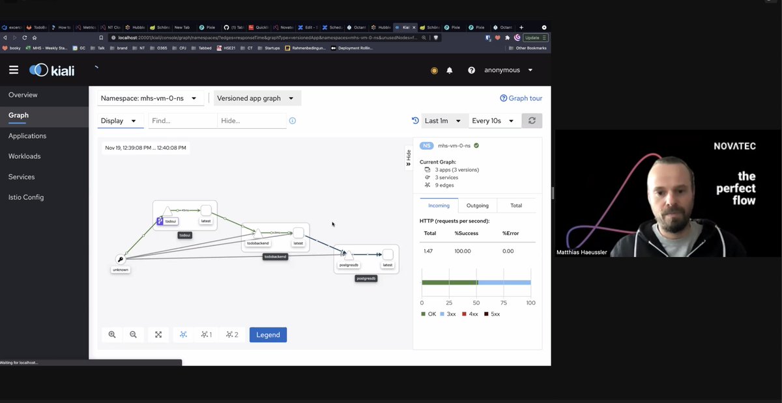The image size is (782, 403).
Task: Open Services in sidebar
Action: click(22, 177)
